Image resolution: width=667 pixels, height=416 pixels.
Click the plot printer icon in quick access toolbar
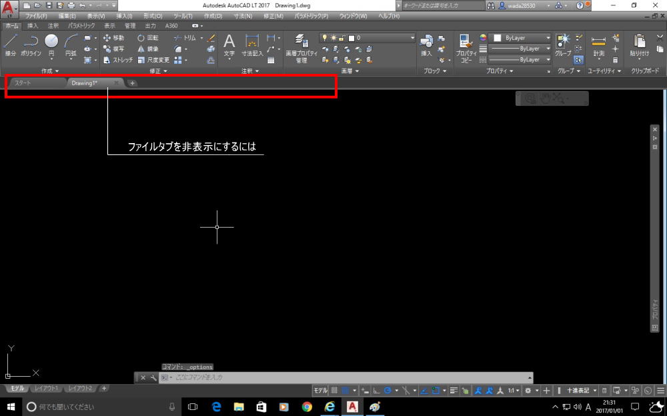pyautogui.click(x=71, y=5)
